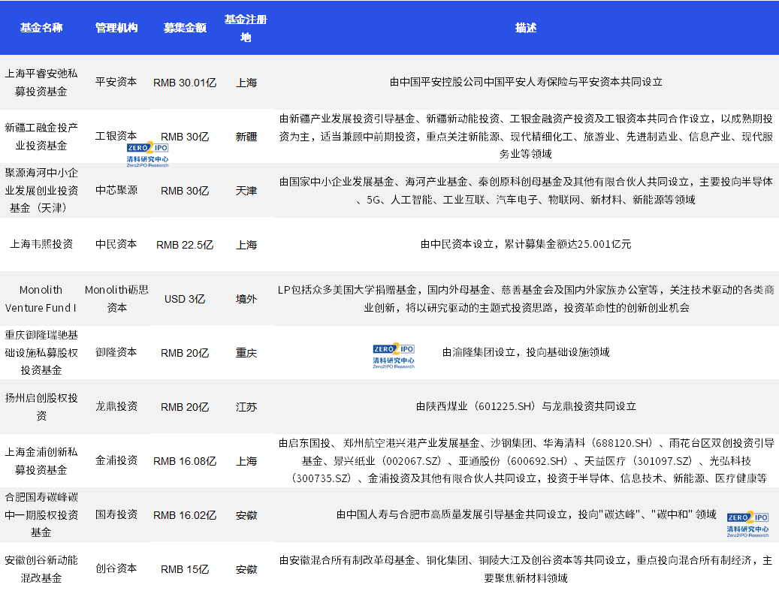This screenshot has height=591, width=779.
Task: Select fund name Monolith Venture Fund I
Action: [x=41, y=299]
